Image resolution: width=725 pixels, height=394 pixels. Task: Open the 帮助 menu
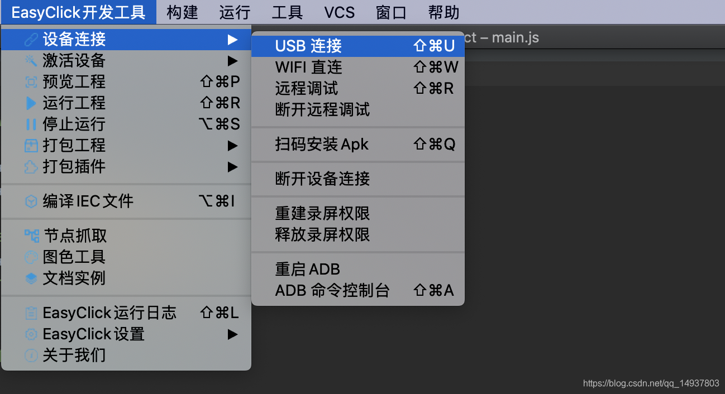tap(443, 12)
